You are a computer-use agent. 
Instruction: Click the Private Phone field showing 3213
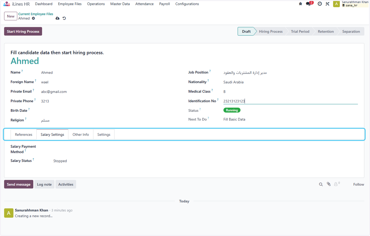point(111,101)
